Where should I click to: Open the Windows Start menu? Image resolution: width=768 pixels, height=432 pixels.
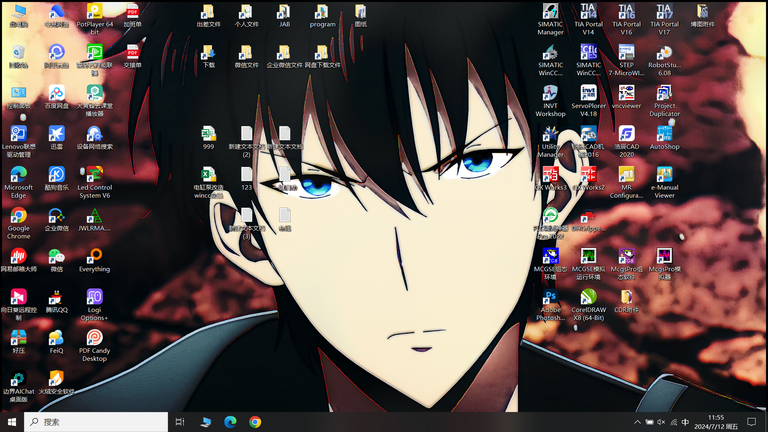[x=12, y=422]
